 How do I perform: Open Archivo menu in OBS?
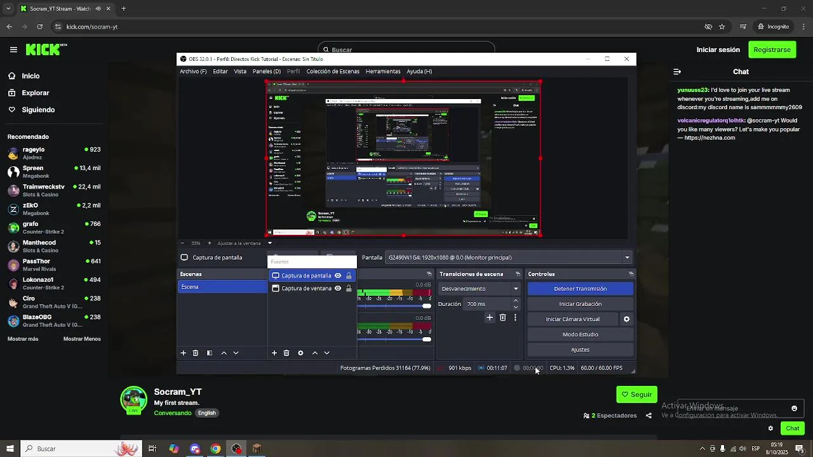coord(193,72)
